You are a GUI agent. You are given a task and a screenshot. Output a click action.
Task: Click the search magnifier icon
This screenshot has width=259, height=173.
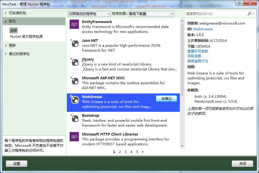coord(250,14)
